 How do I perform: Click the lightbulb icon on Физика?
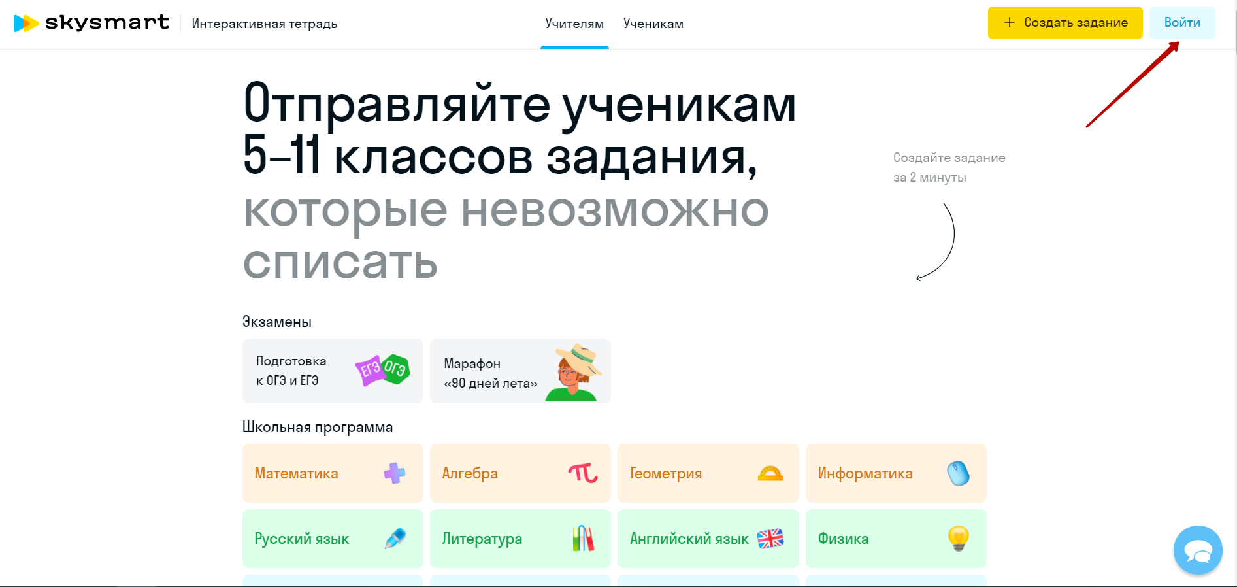coord(958,539)
